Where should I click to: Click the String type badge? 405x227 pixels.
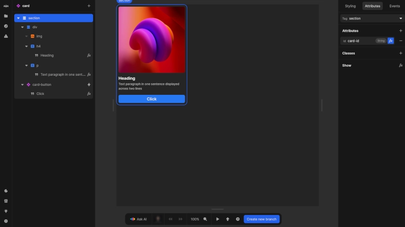coord(381,41)
